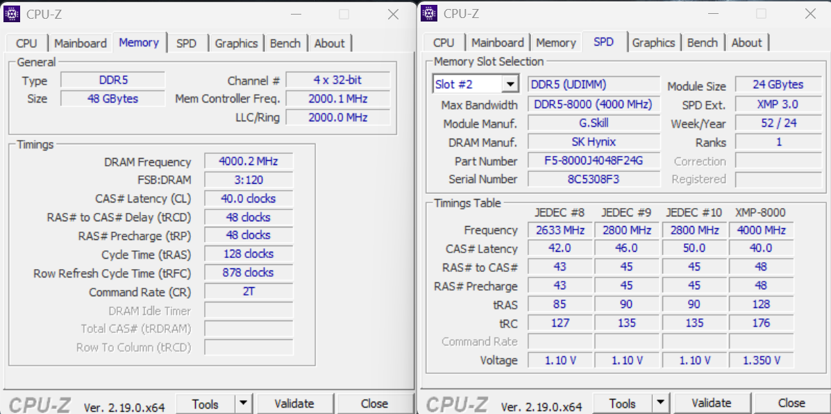Click the 2000.0 MHz LLC/Ring value

tap(338, 117)
